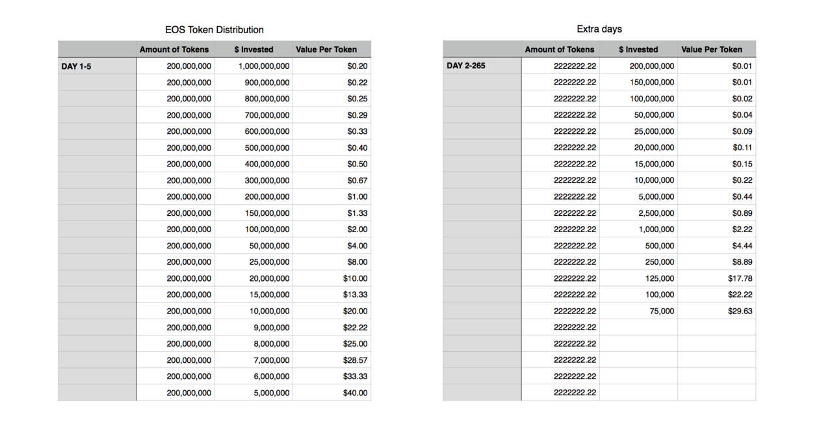Select the "$4.00" value per token cell
The width and height of the screenshot is (832, 435).
[331, 246]
